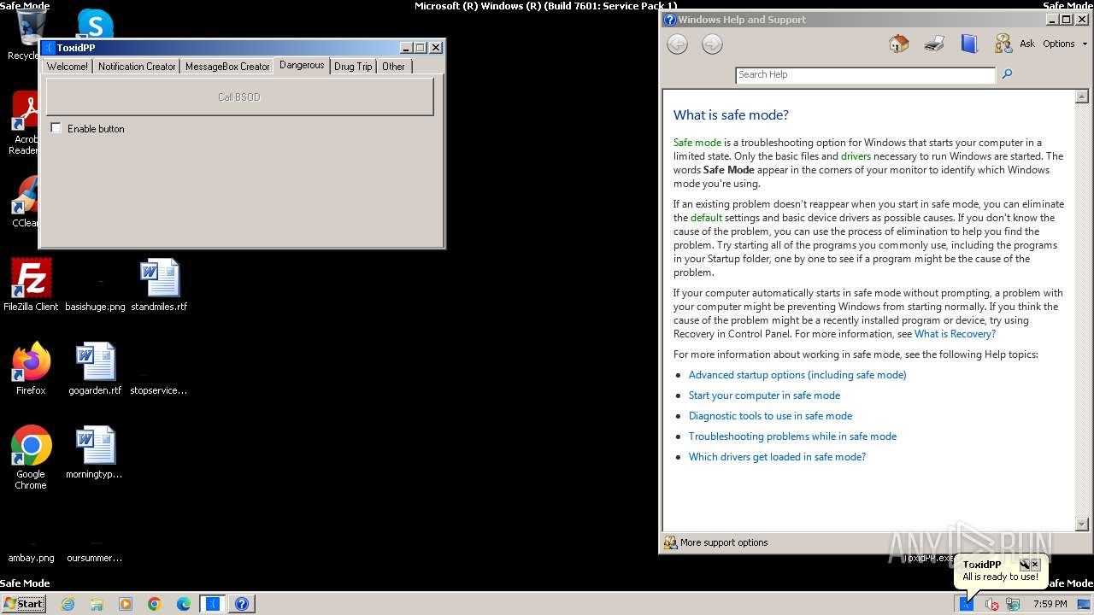Click Edge icon in taskbar
The width and height of the screenshot is (1094, 615).
(x=184, y=604)
